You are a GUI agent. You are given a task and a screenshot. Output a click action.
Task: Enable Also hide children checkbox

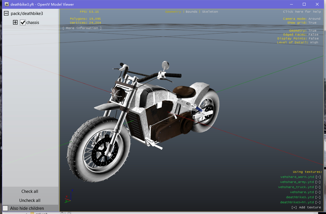coord(5,208)
